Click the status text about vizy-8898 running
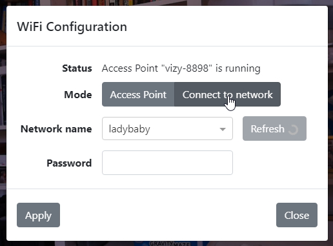 coord(181,68)
